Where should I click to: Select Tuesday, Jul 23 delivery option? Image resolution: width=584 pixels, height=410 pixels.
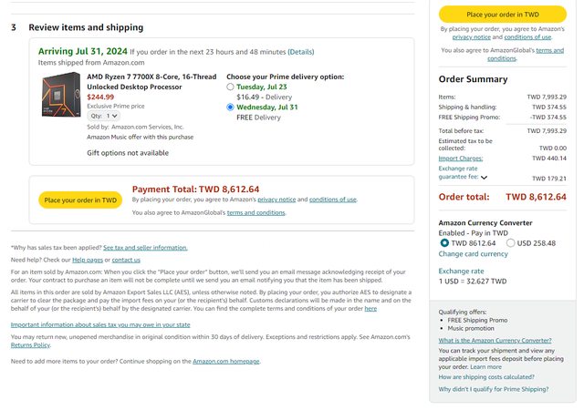[230, 86]
